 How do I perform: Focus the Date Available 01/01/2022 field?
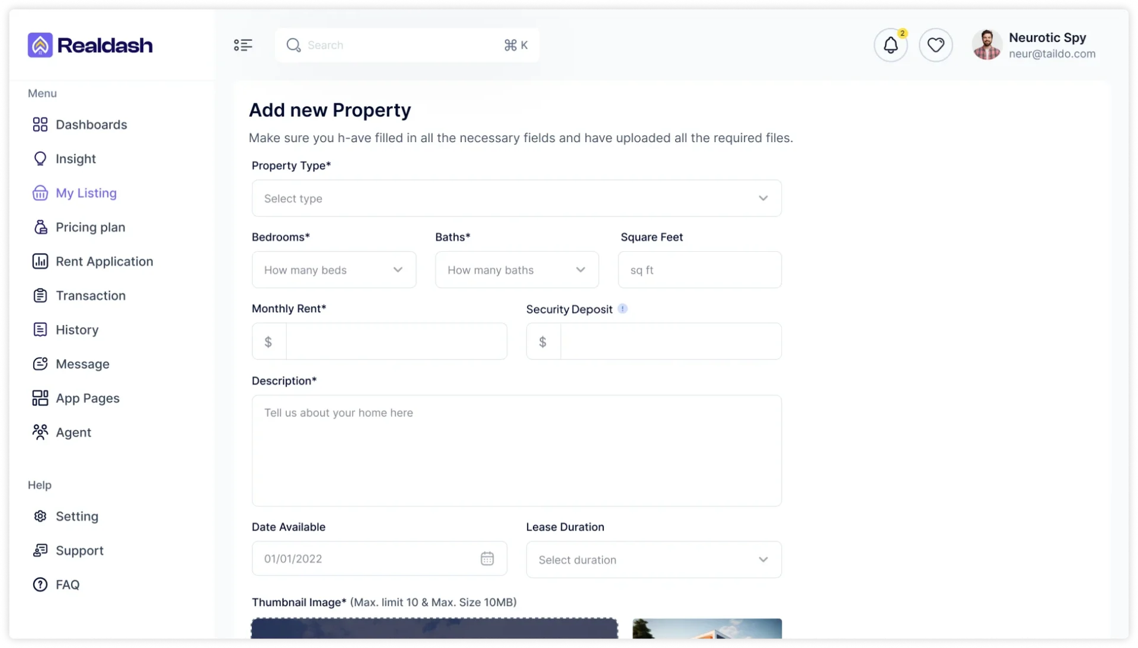click(379, 559)
